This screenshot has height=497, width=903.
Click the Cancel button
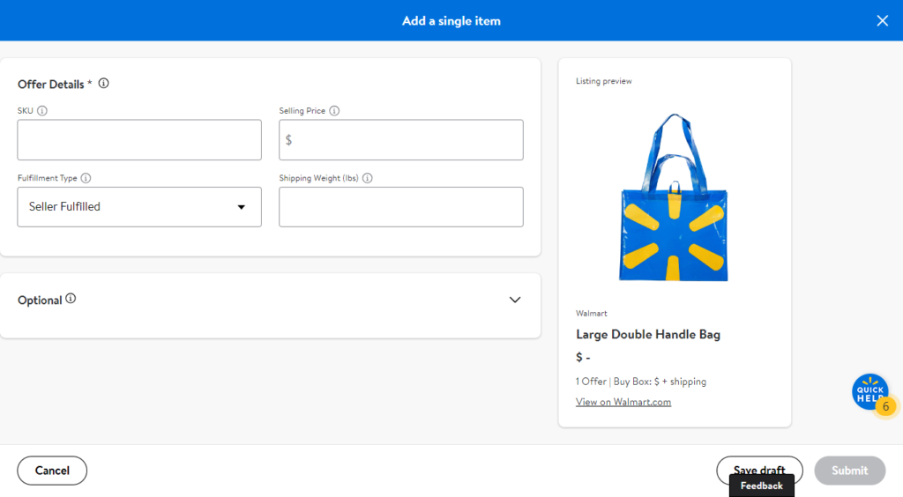[x=52, y=471]
